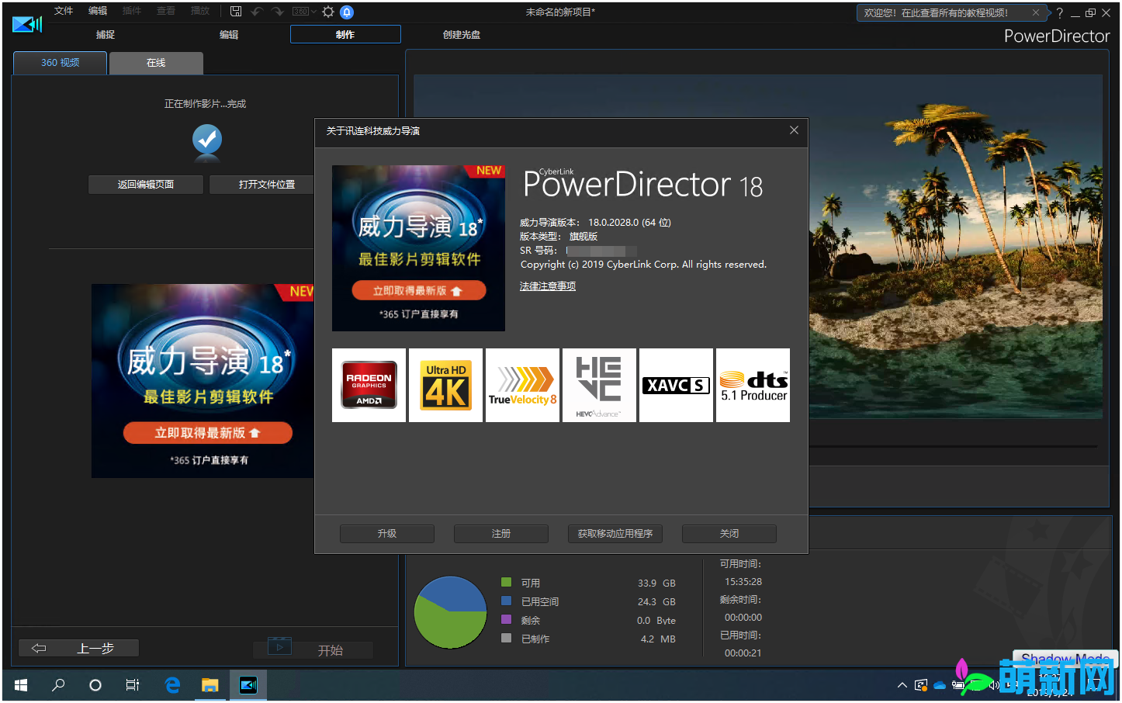Switch to the 创建光盘 module
This screenshot has width=1122, height=703.
(x=462, y=34)
